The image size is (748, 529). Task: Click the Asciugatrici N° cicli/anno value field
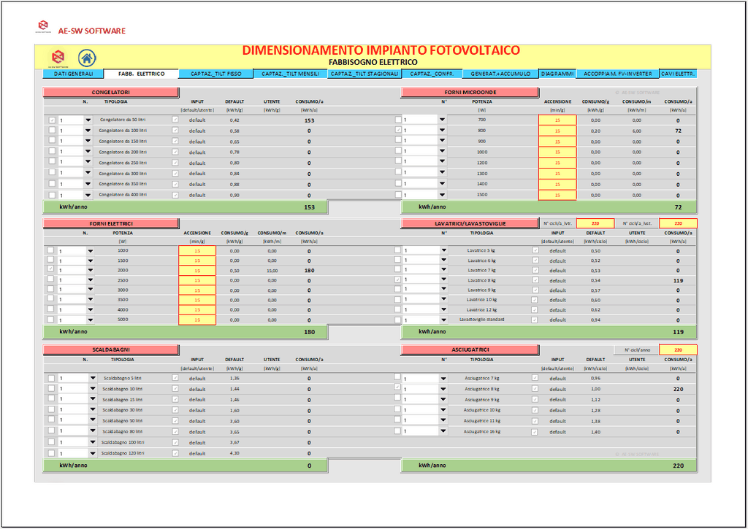[x=678, y=350]
